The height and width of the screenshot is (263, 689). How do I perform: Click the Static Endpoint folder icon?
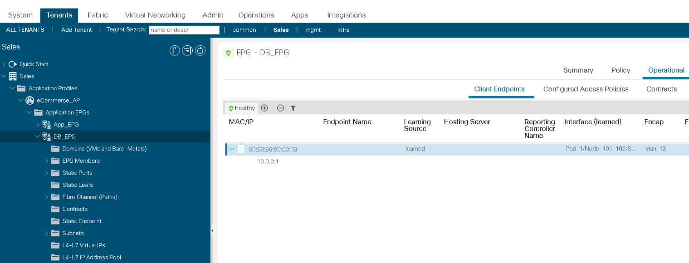tap(55, 221)
